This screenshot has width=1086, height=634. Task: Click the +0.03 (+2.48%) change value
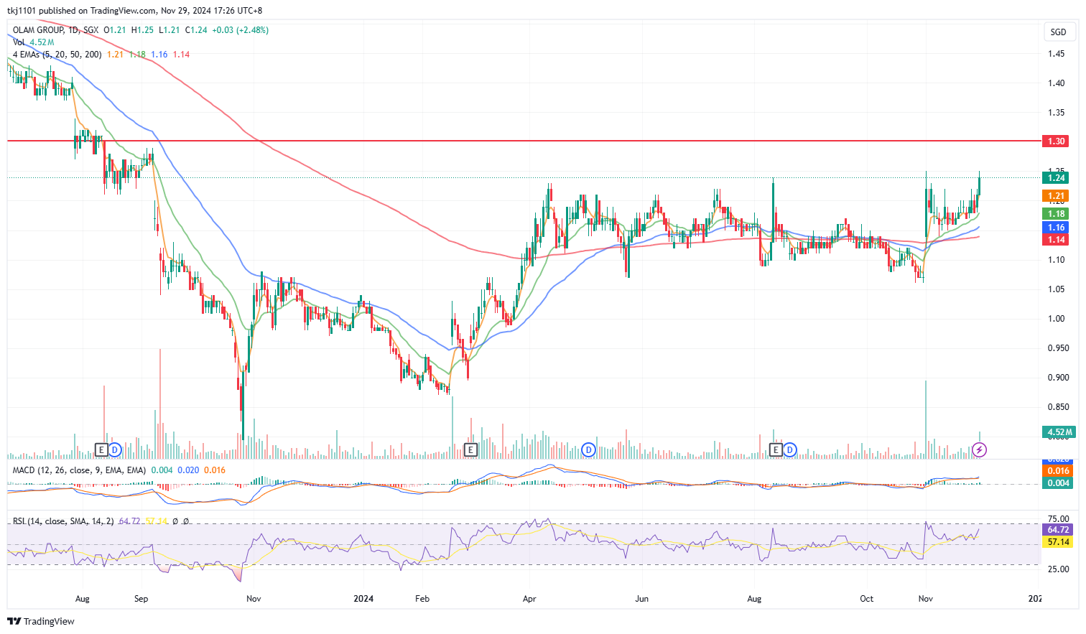point(241,30)
